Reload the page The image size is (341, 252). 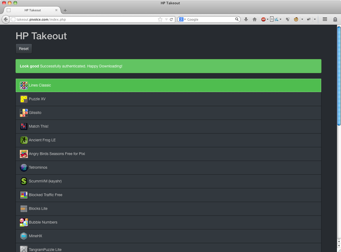coord(171,19)
